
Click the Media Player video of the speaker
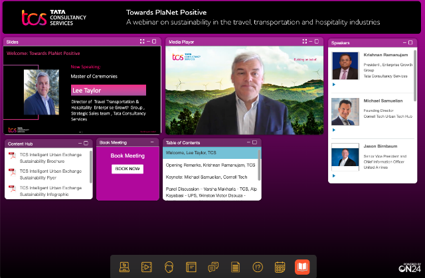click(x=244, y=90)
